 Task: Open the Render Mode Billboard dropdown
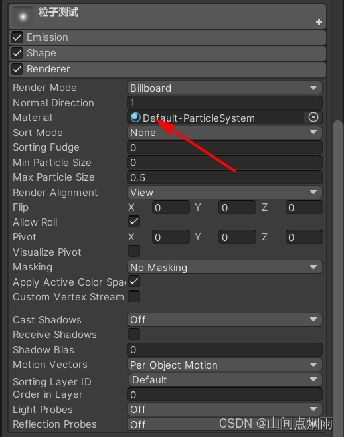(x=224, y=88)
